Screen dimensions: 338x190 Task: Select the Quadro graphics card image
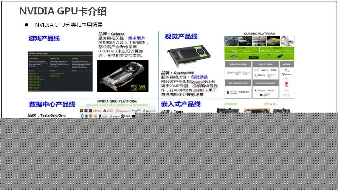pyautogui.click(x=189, y=56)
